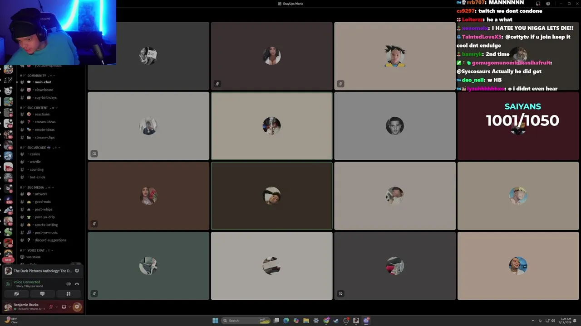Share your screen from voice panel
This screenshot has height=326, width=581.
point(42,294)
